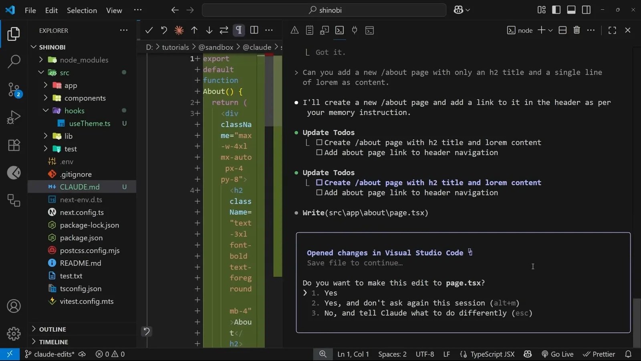This screenshot has height=361, width=641.
Task: Open the Edit menu
Action: [x=51, y=10]
